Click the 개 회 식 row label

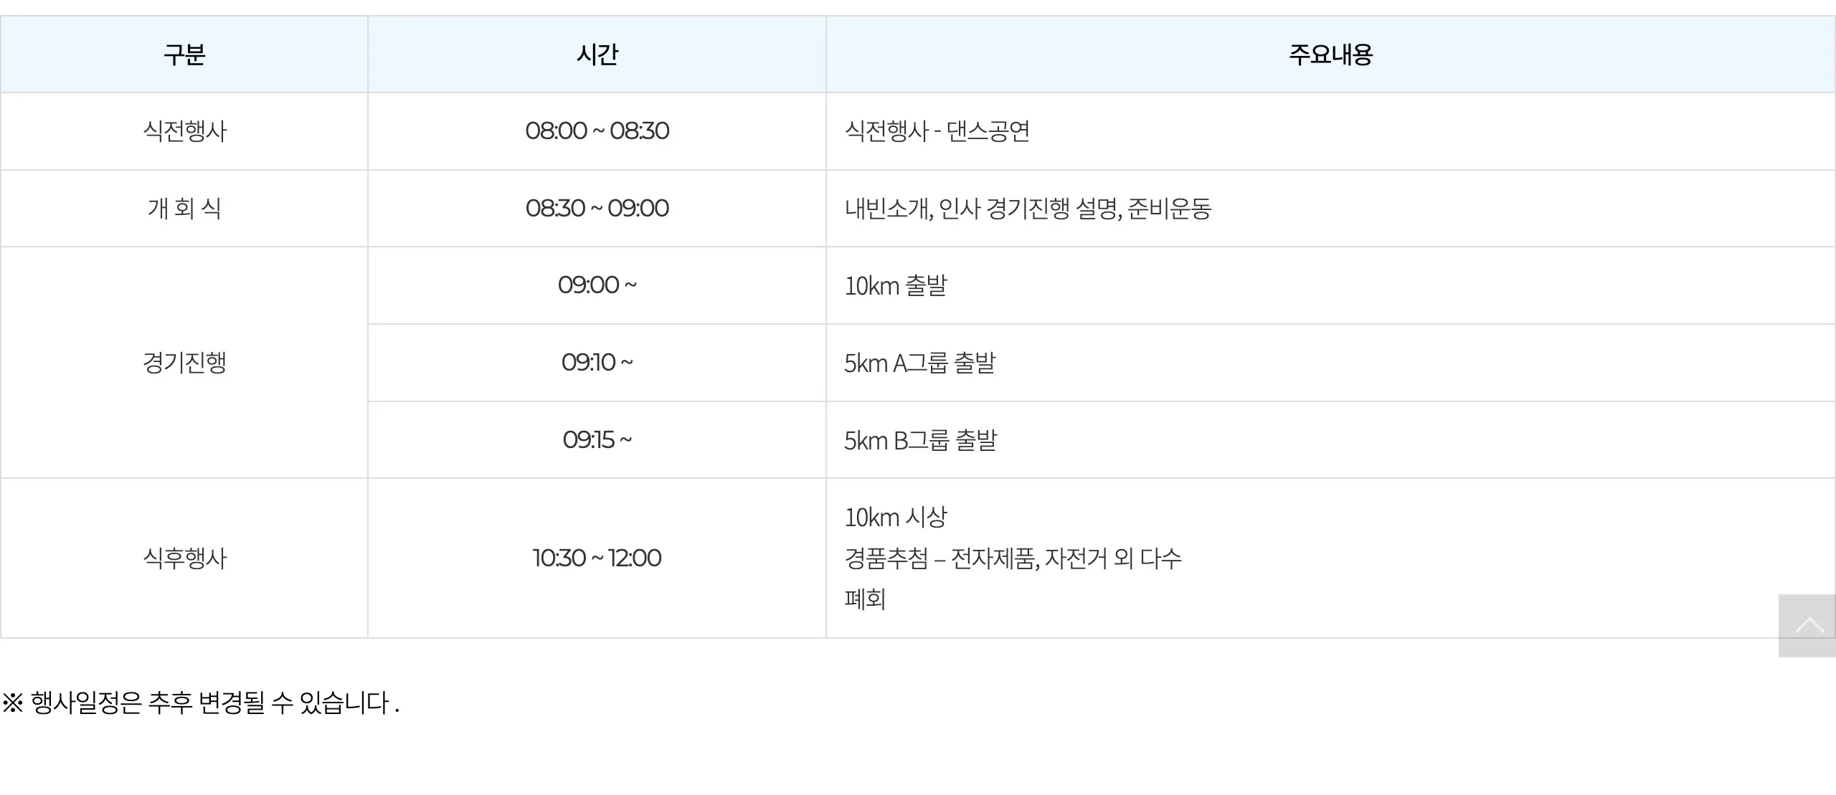coord(184,209)
